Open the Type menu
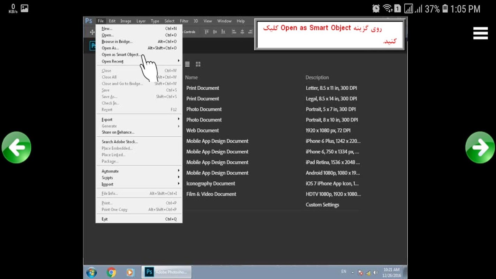496x279 pixels. tap(155, 21)
